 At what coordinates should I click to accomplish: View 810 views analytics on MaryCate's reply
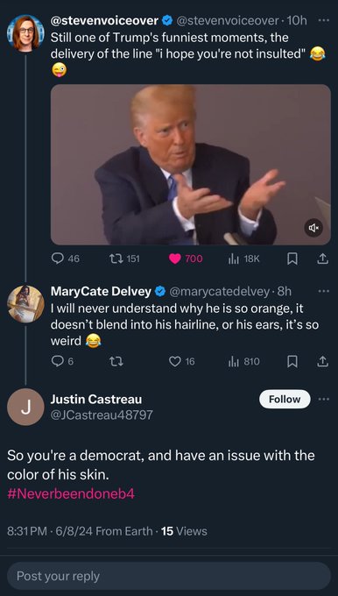(x=243, y=361)
